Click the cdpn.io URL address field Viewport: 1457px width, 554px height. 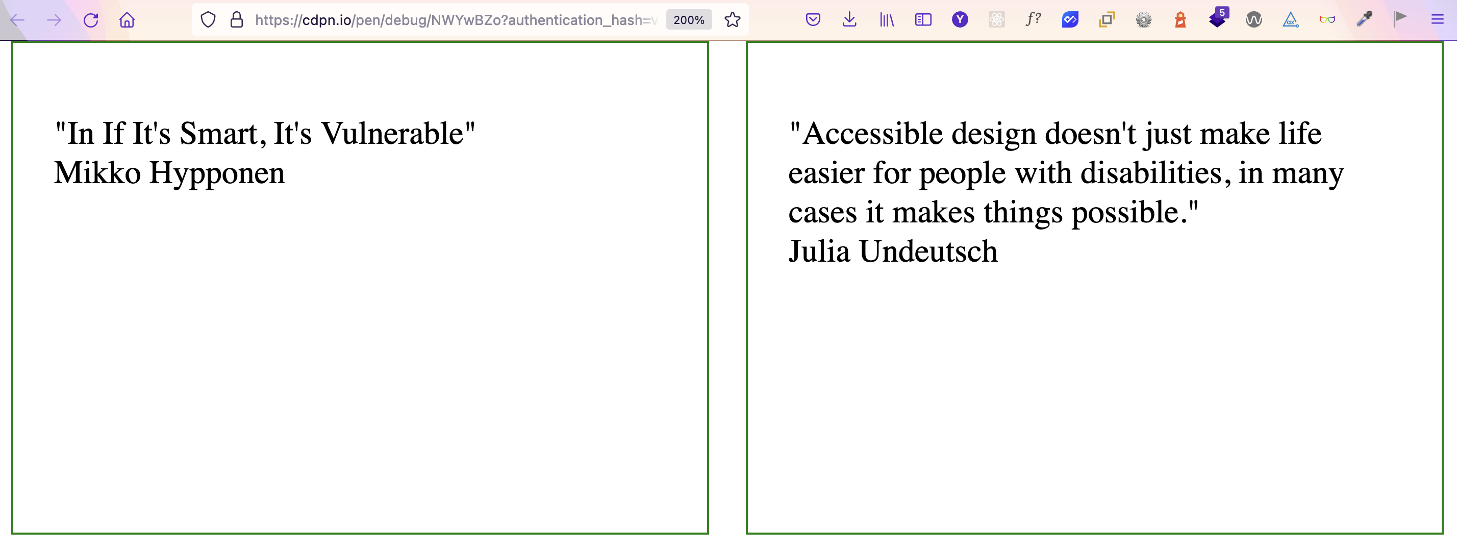[455, 20]
